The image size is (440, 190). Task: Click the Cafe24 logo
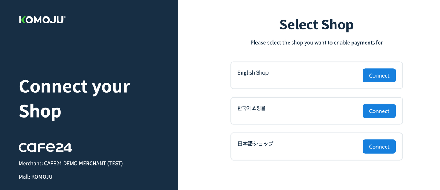pos(45,147)
